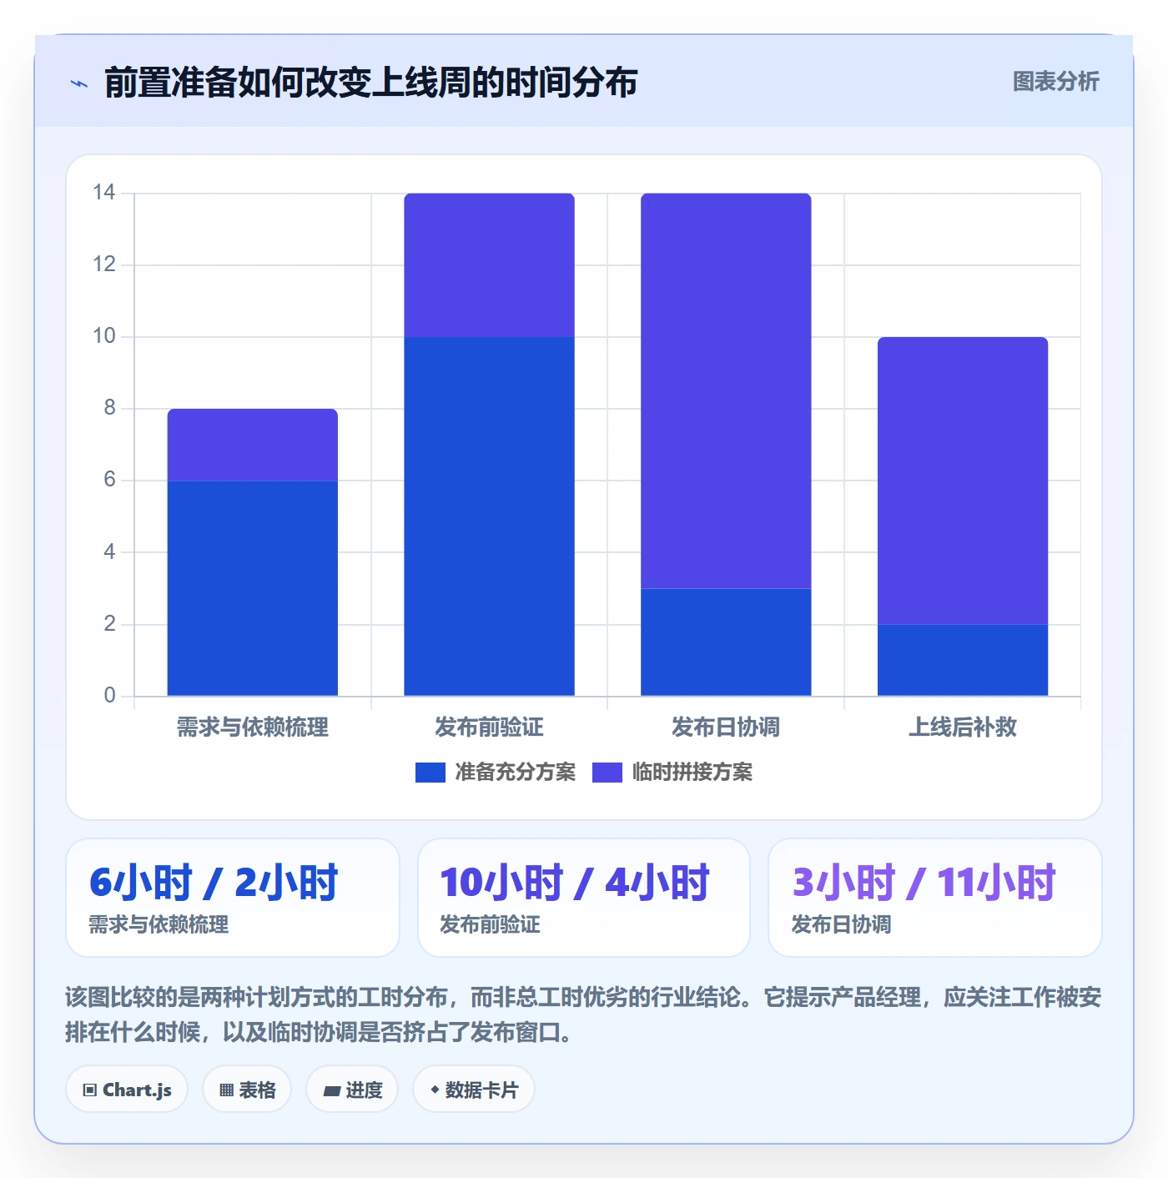
Task: Click the y-axis tick labeled 14
Action: (x=104, y=193)
